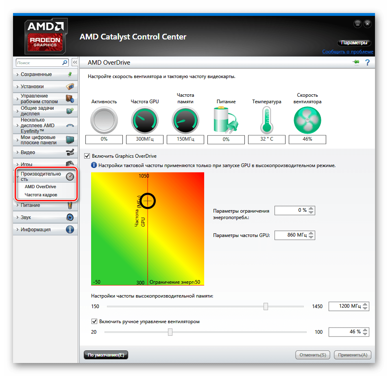Open the Параметры menu button
388x376 pixels.
pyautogui.click(x=354, y=43)
